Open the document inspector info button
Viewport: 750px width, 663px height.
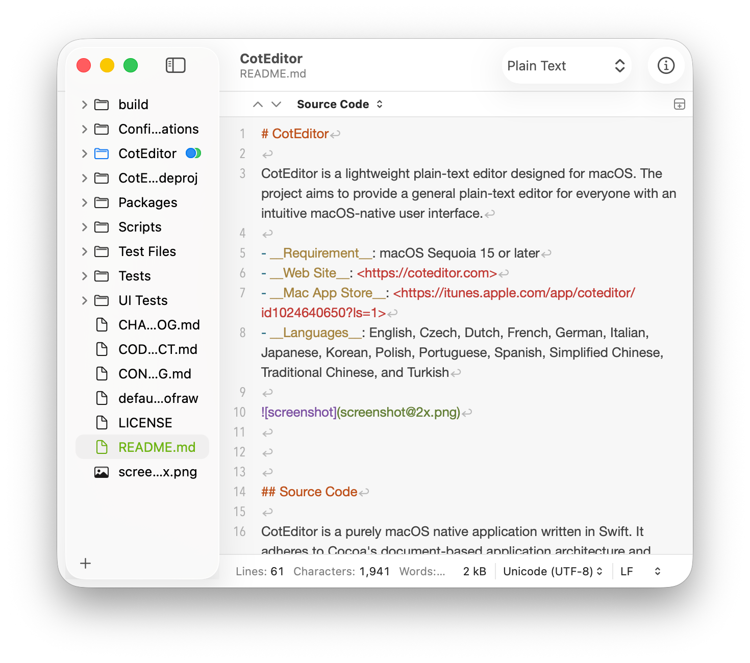click(666, 65)
